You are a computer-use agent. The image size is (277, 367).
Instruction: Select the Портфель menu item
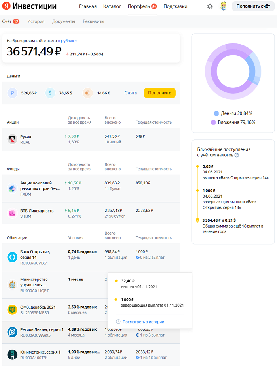[x=138, y=6]
